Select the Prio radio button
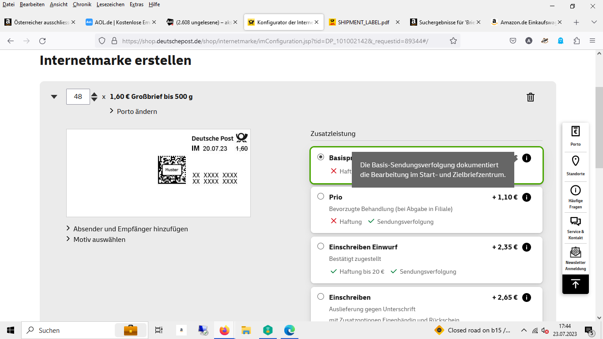Viewport: 603px width, 339px height. click(320, 196)
